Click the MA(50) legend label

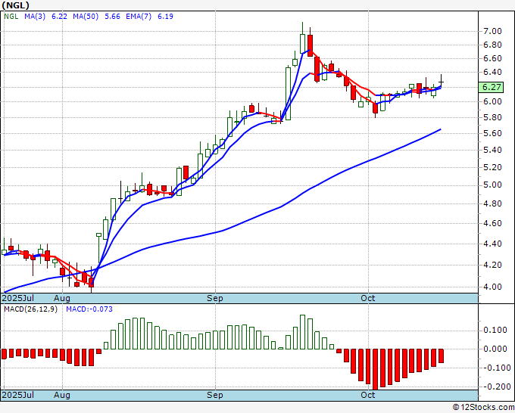pyautogui.click(x=86, y=17)
